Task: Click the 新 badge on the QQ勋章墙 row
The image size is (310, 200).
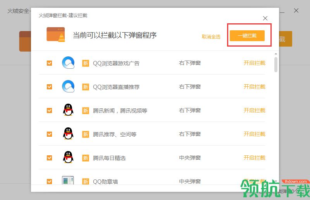Action: [x=85, y=181]
